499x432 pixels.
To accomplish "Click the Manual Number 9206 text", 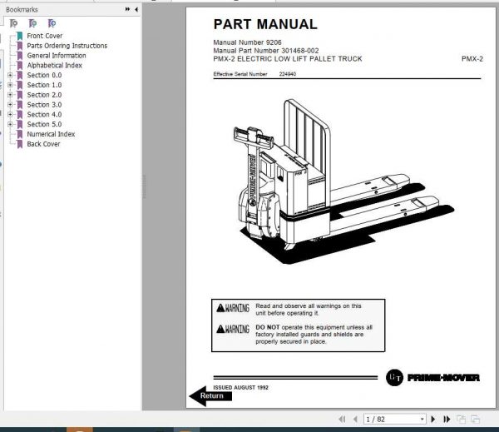I will click(x=247, y=42).
